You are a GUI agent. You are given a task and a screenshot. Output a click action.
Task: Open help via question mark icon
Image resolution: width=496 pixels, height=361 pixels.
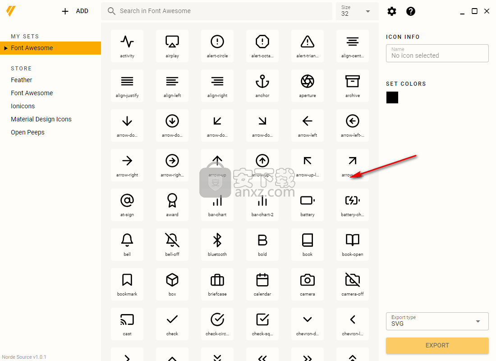click(x=411, y=11)
